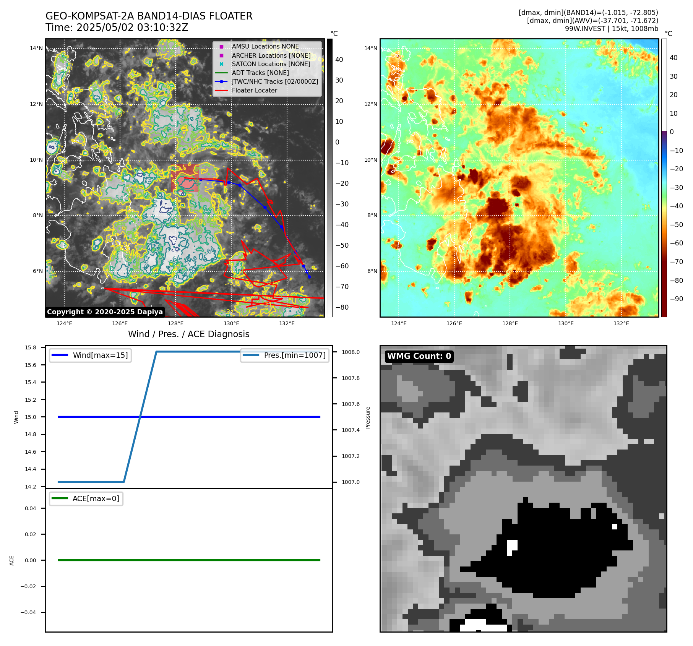Click the blue horizontal wind line
The height and width of the screenshot is (646, 693).
point(189,417)
